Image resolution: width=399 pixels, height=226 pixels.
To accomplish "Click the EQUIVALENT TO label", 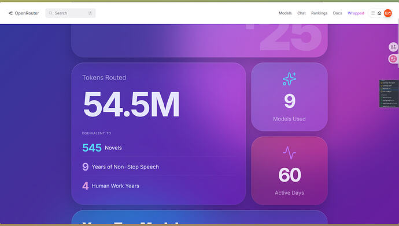I will pos(97,133).
